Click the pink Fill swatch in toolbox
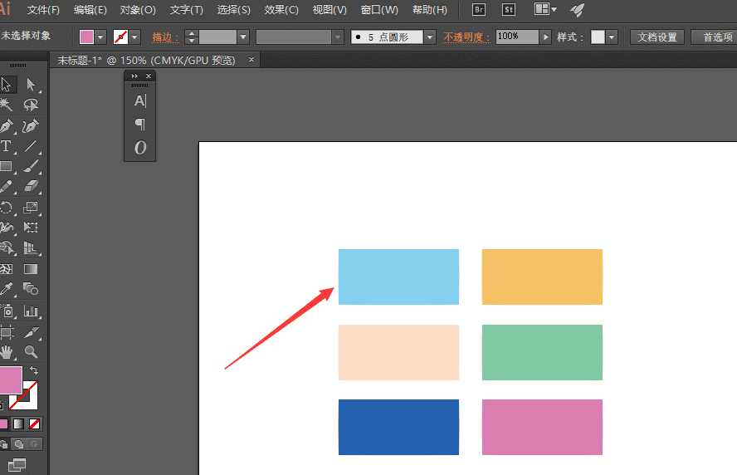Viewport: 737px width, 475px height. coord(10,380)
